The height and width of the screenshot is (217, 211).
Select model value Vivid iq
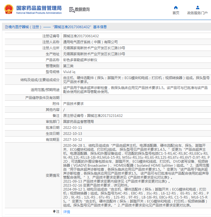tap(69, 72)
